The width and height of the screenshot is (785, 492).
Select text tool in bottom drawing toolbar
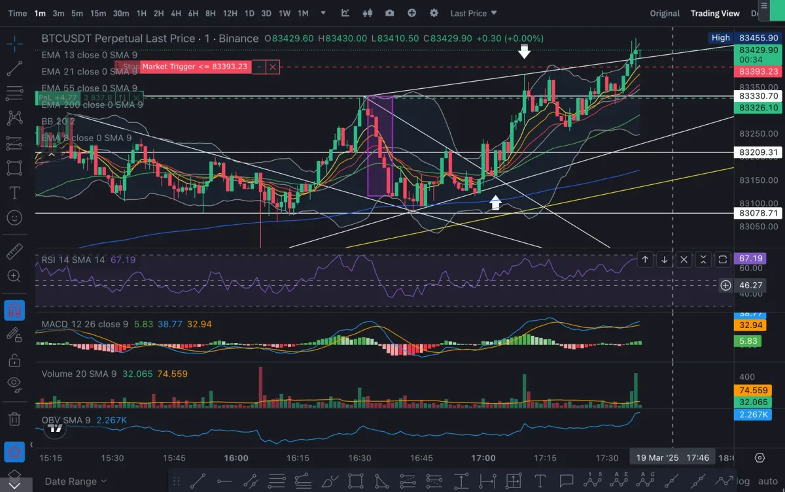pyautogui.click(x=540, y=482)
